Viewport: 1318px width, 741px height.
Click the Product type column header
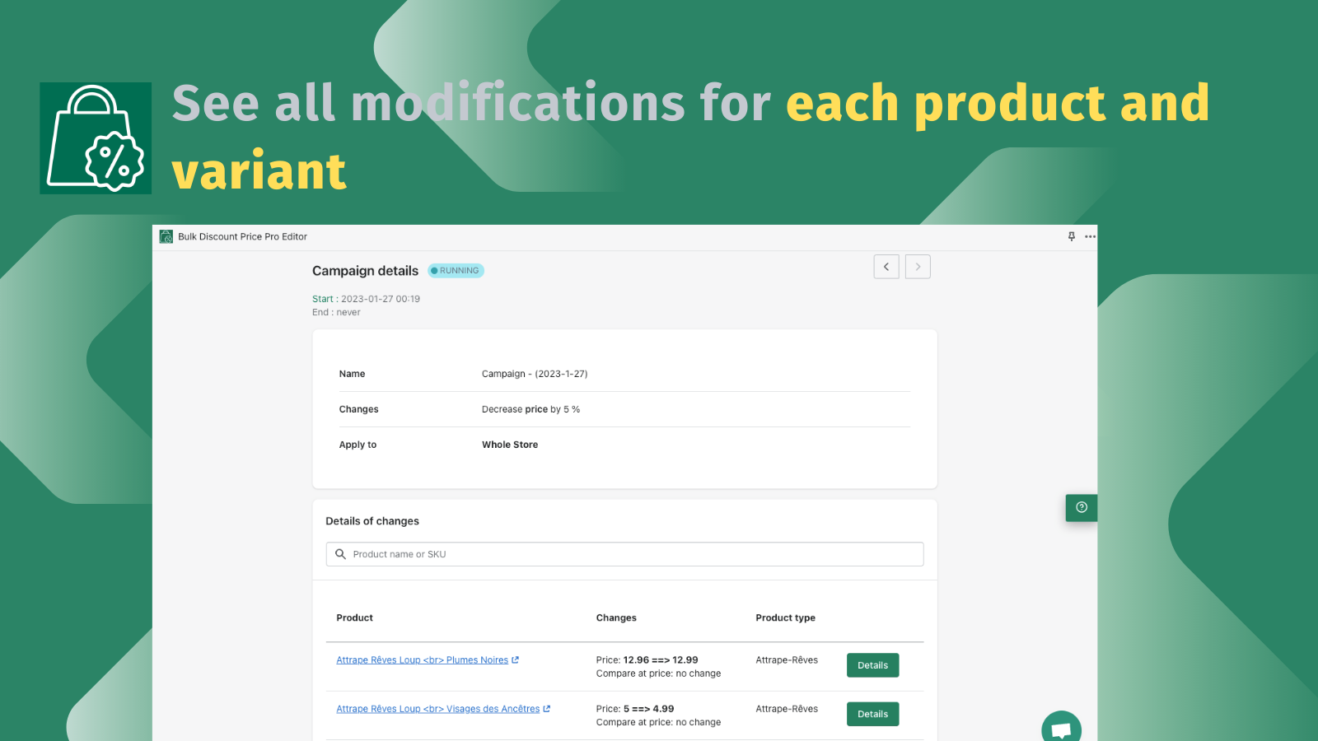[786, 617]
